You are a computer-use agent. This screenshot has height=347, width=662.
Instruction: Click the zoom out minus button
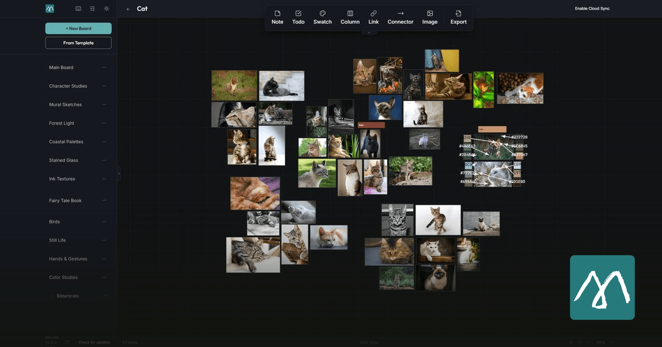(x=590, y=343)
